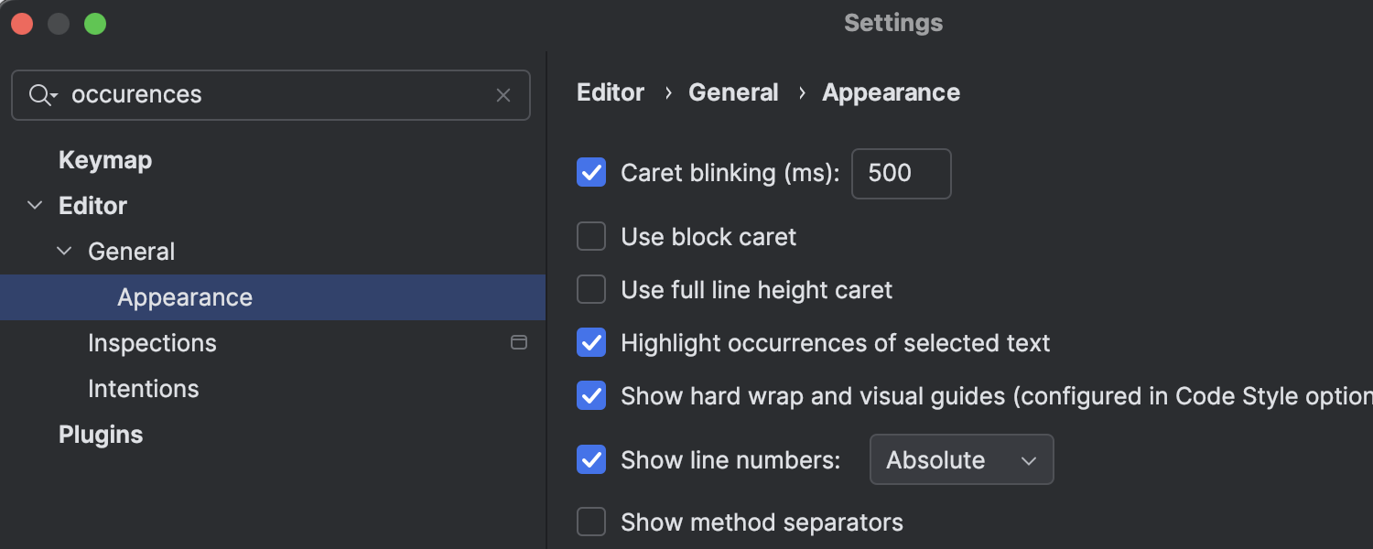Click the Editor breadcrumb link
The width and height of the screenshot is (1373, 549).
[x=611, y=92]
